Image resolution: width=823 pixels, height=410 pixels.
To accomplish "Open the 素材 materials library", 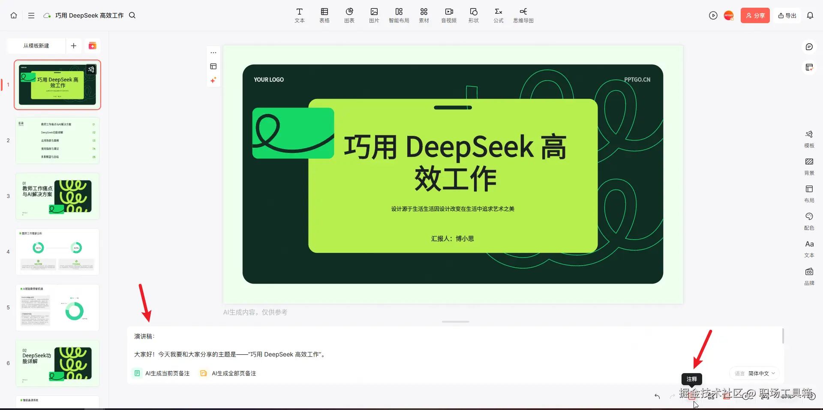I will (x=424, y=15).
